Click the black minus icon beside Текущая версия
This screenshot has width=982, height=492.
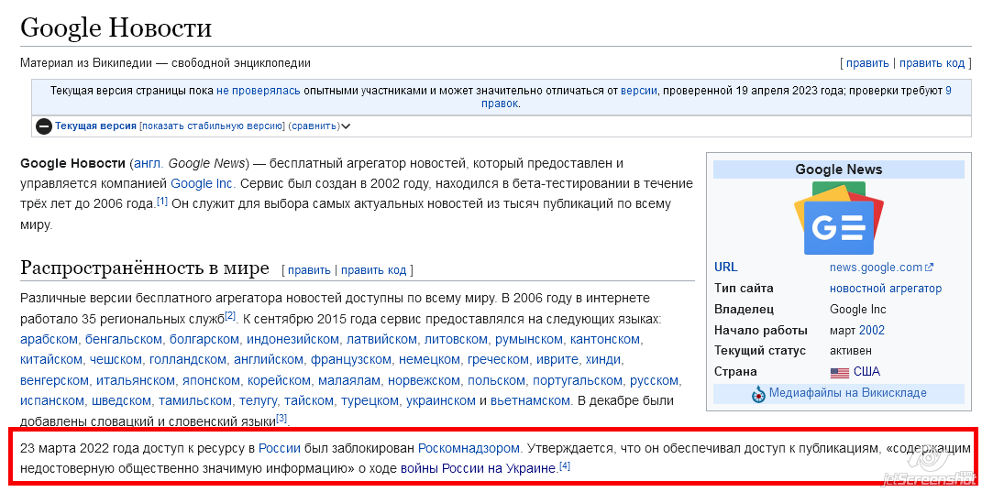coord(43,126)
